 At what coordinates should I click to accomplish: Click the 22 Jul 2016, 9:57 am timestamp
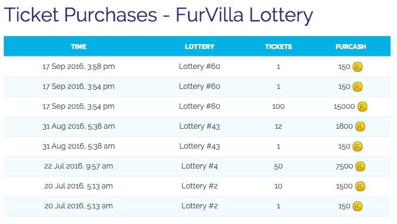(x=78, y=166)
